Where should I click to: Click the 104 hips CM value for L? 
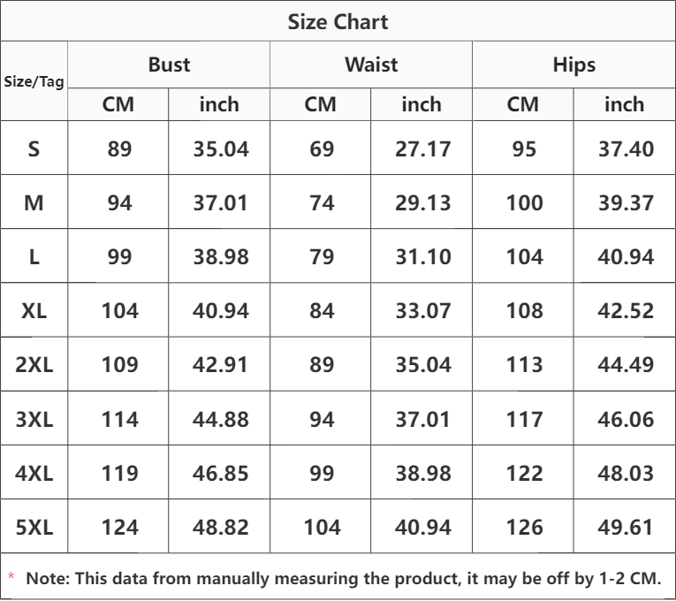click(524, 257)
